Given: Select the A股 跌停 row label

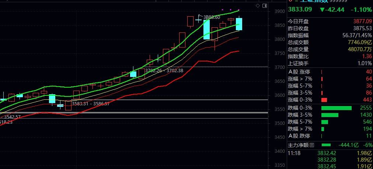Looking at the screenshot, I should [299, 136].
